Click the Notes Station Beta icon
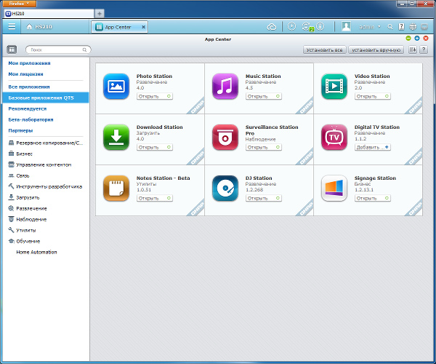This screenshot has height=364, width=436. coord(116,189)
